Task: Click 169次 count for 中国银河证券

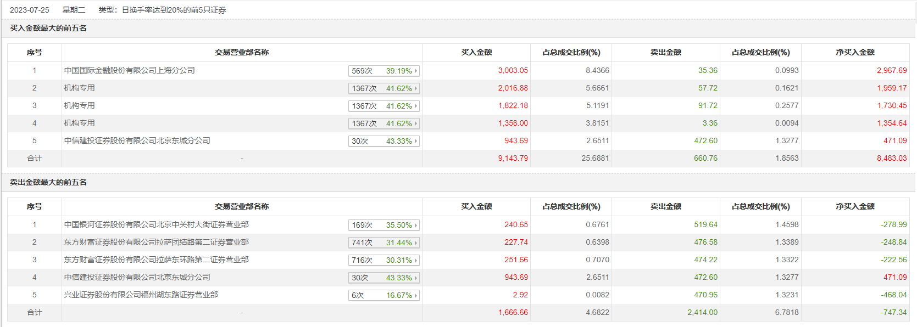Action: point(362,225)
